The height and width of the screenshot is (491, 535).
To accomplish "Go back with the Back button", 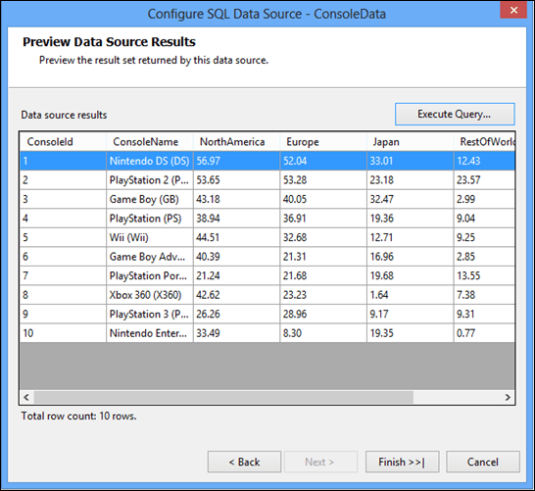I will pyautogui.click(x=244, y=462).
